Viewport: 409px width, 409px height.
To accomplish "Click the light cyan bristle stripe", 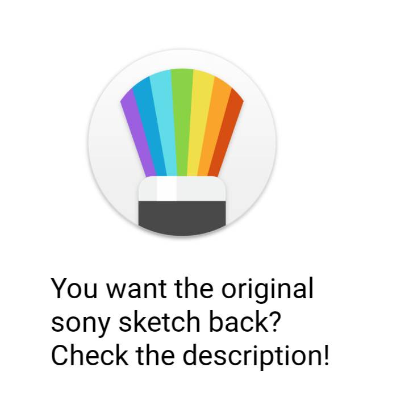I will click(x=164, y=123).
